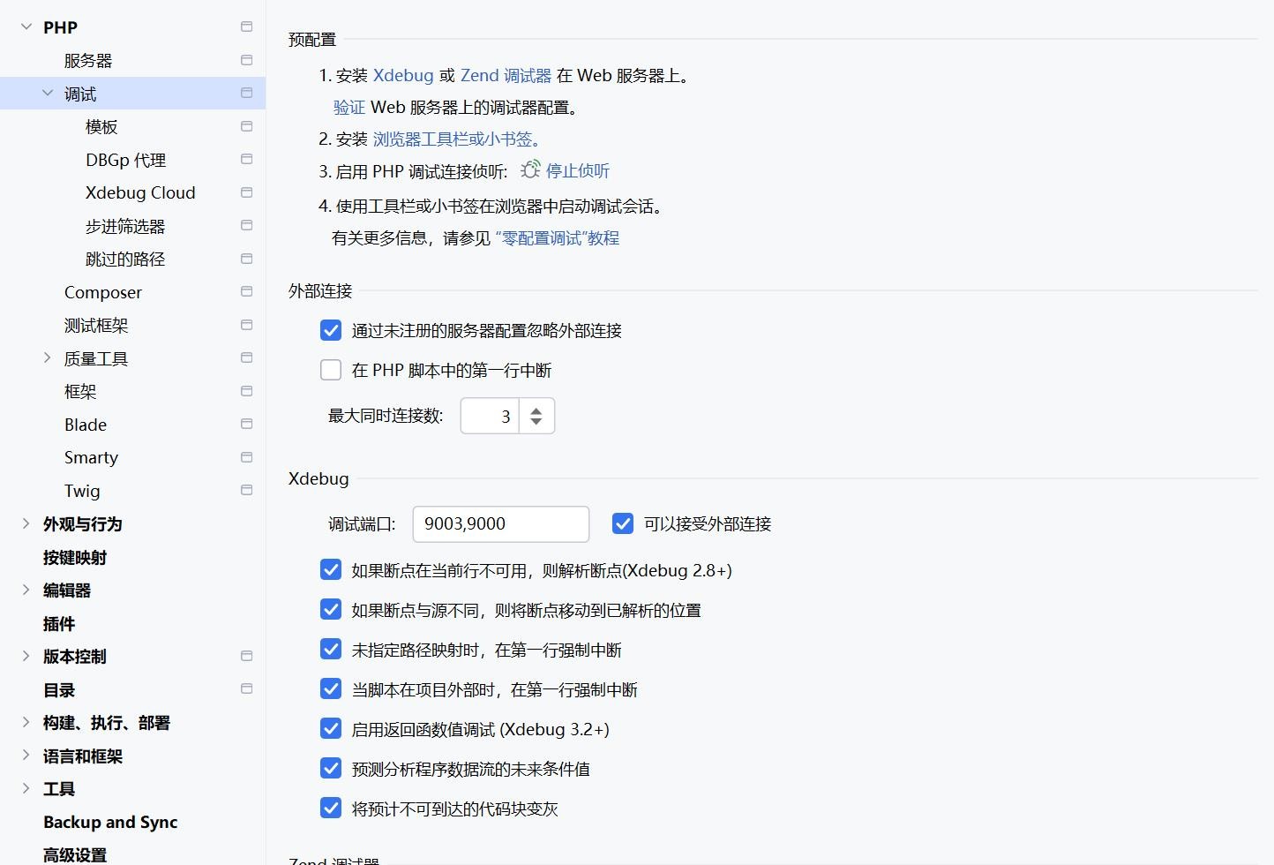
Task: Click the 停止侦听 link
Action: (x=578, y=171)
